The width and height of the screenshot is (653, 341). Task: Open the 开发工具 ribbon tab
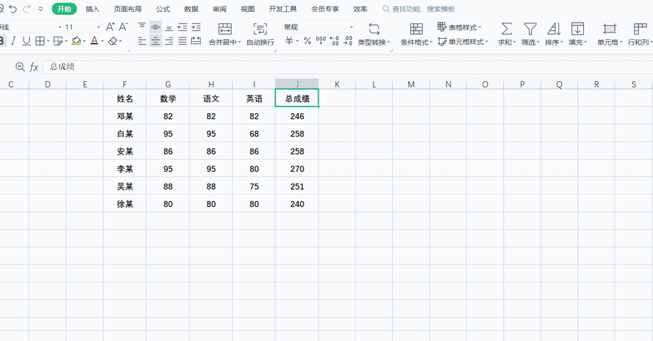pyautogui.click(x=283, y=9)
